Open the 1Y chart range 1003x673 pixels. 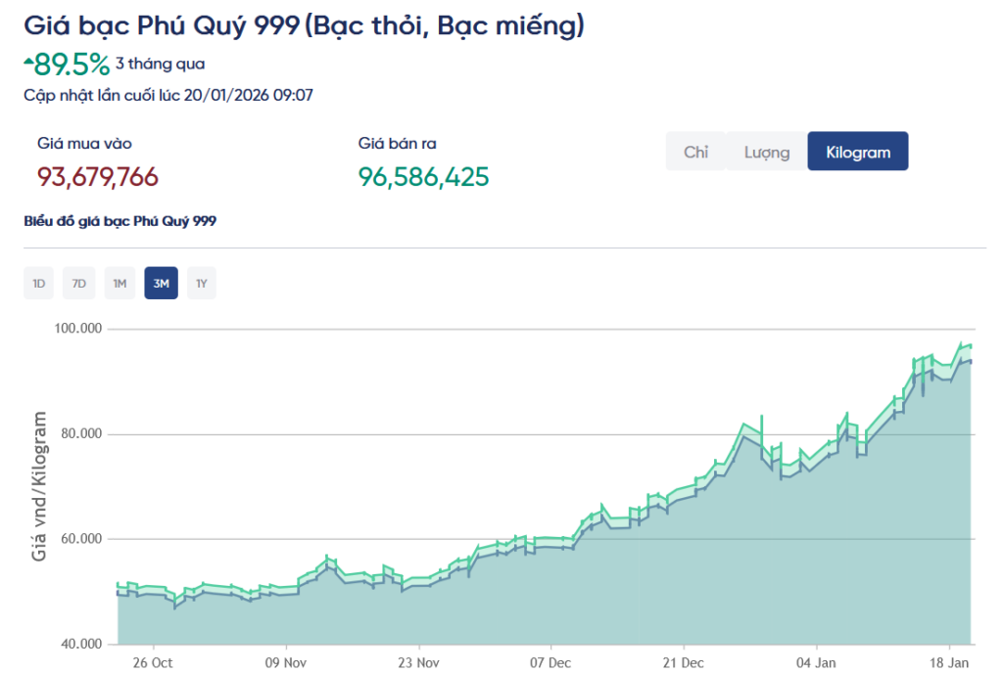202,284
